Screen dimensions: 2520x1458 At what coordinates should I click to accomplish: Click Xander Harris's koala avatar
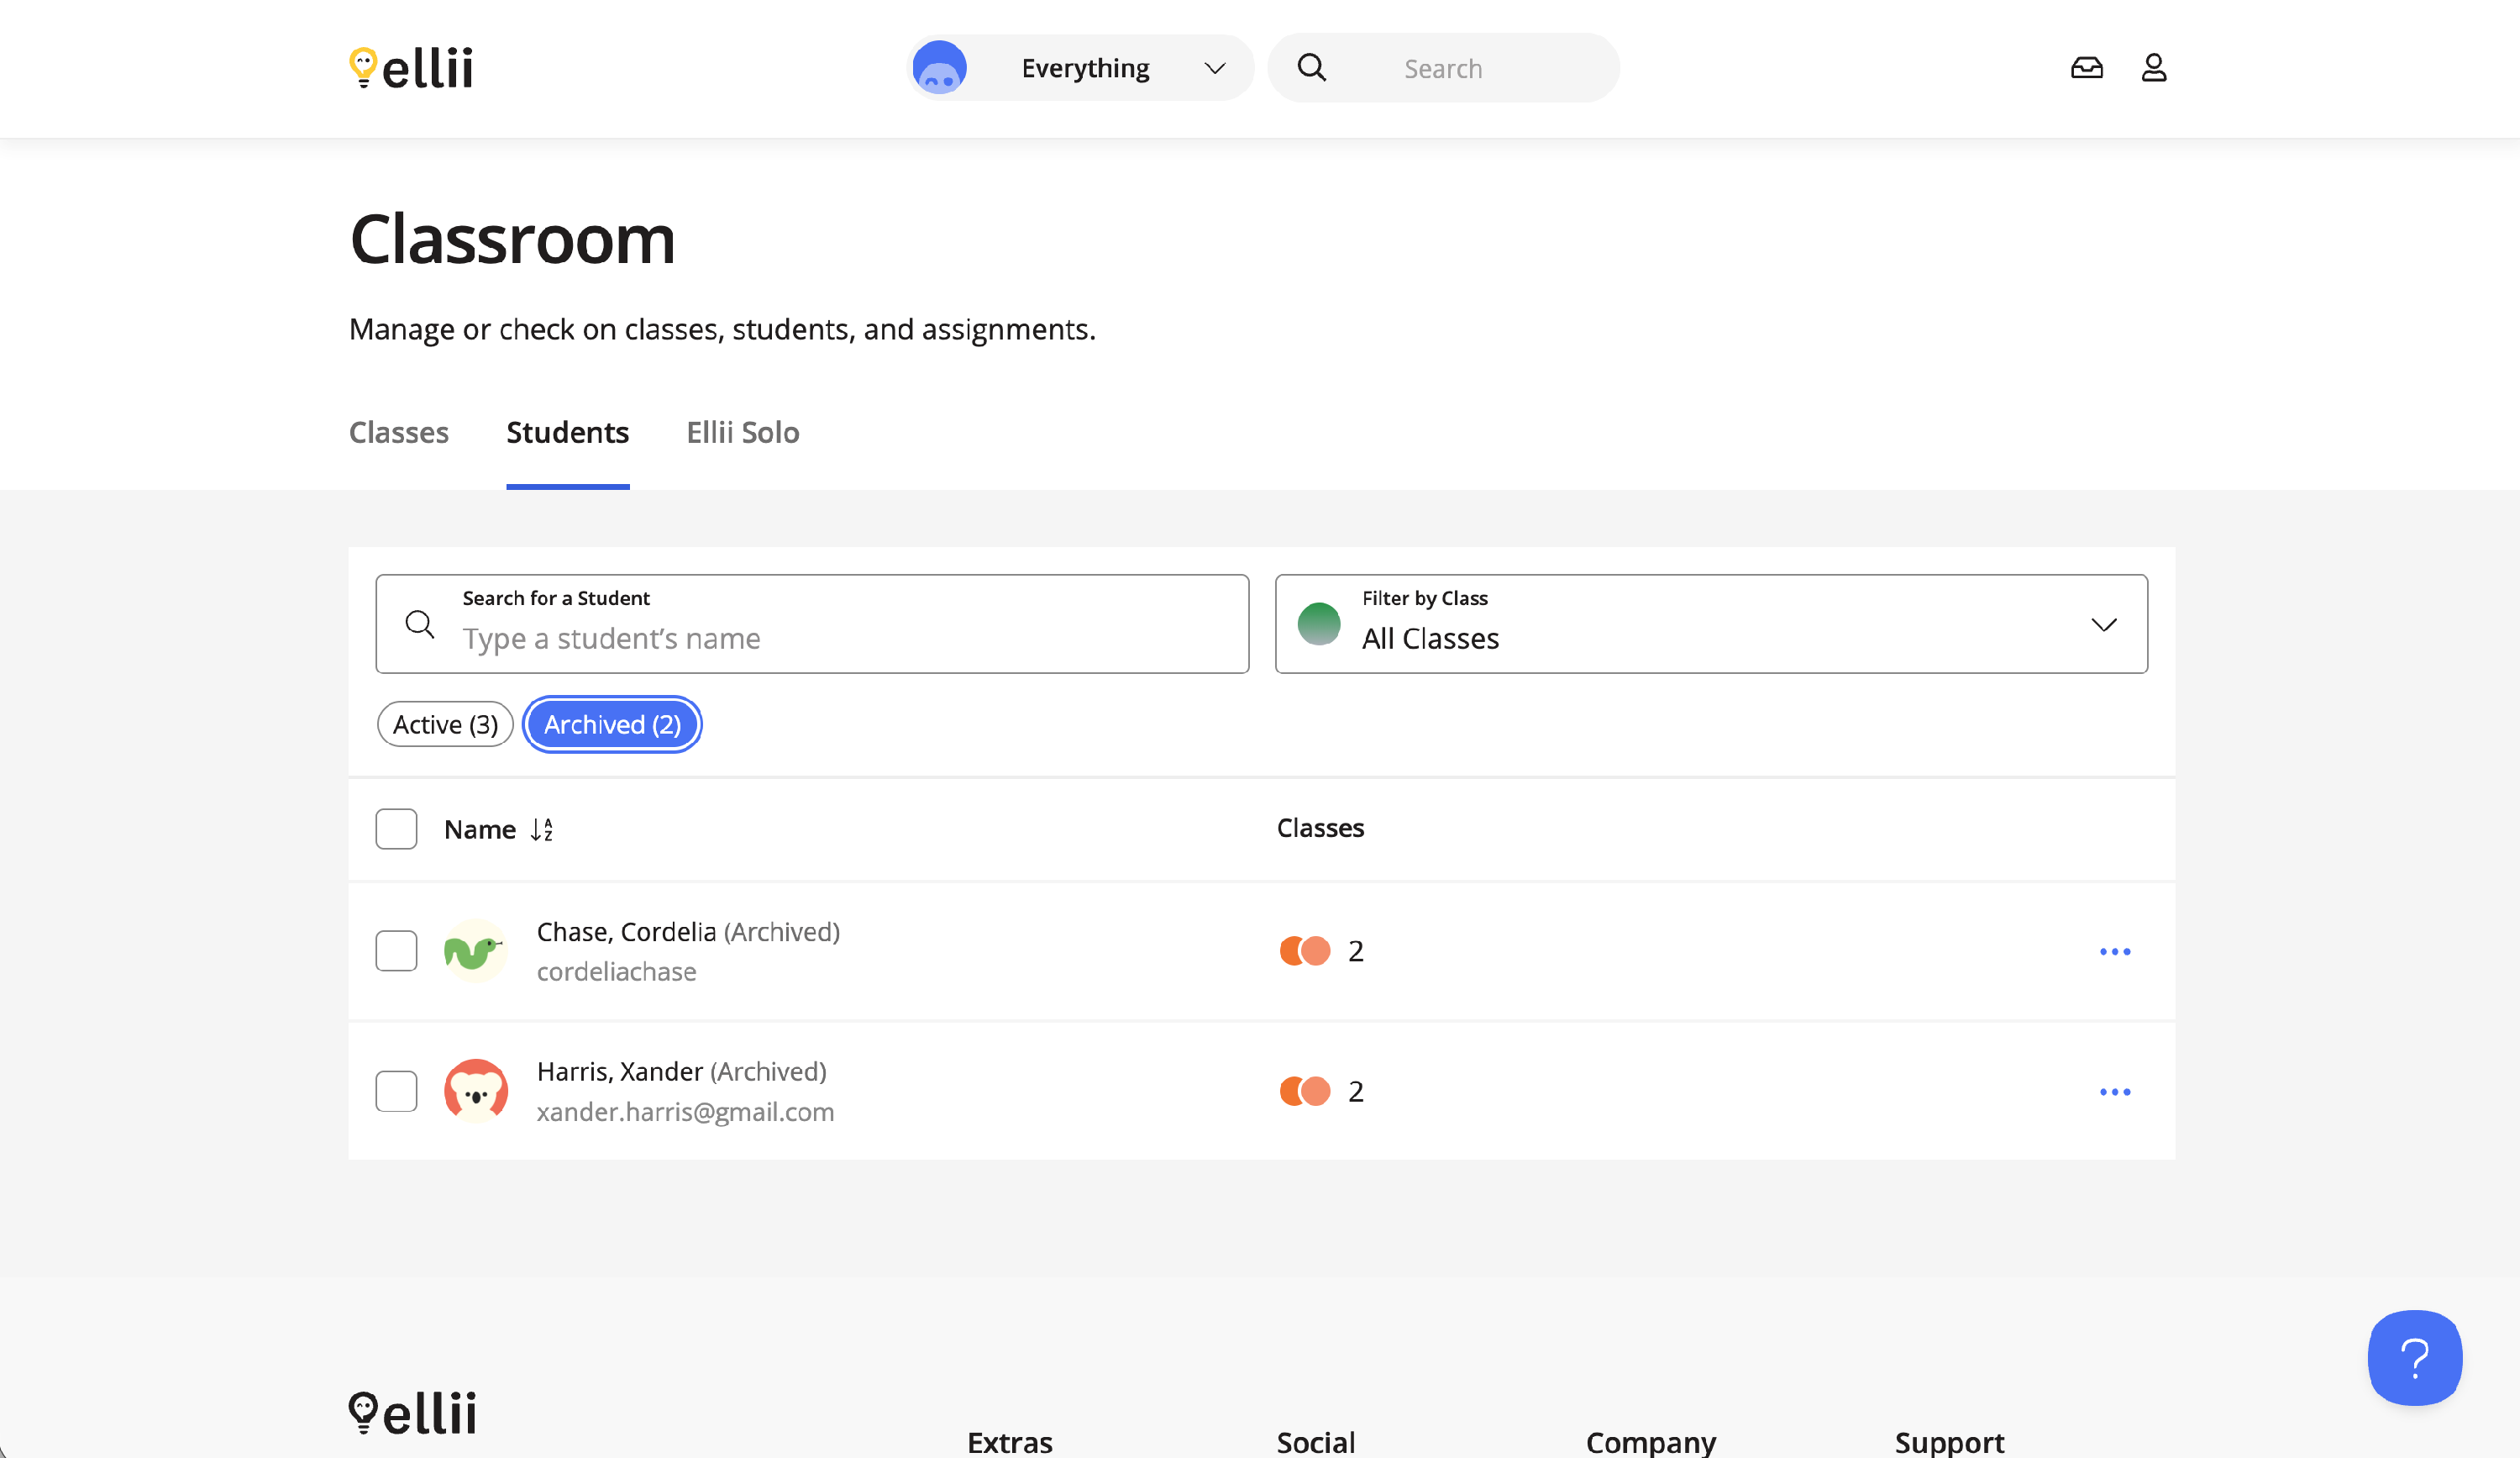click(475, 1091)
